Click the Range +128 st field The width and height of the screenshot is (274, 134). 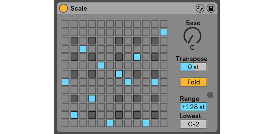click(x=194, y=107)
